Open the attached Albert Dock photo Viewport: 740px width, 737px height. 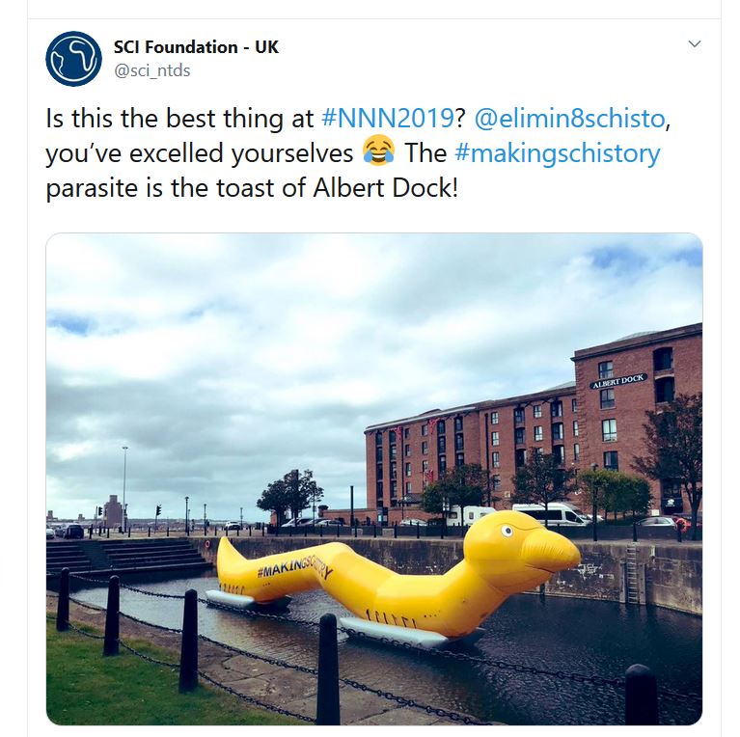coord(374,478)
